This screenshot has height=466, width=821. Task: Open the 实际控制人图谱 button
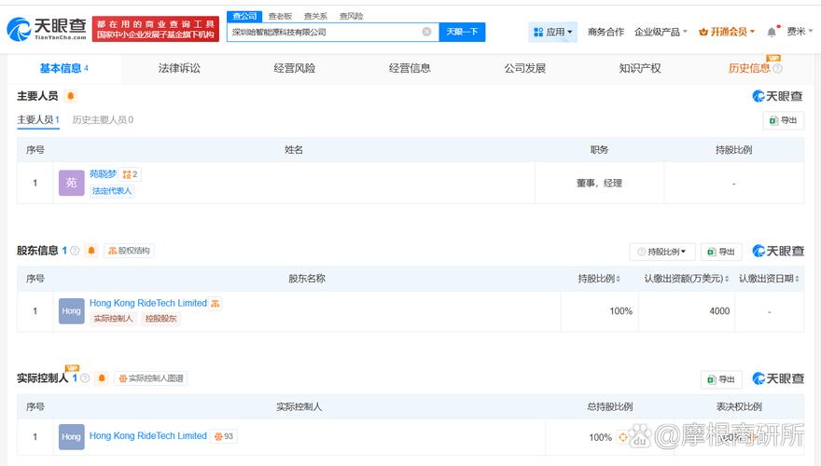[151, 378]
